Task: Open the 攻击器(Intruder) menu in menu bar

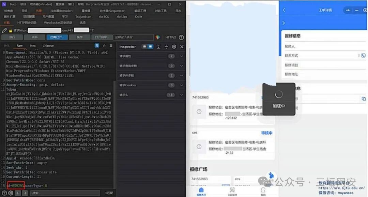Action: coord(41,4)
